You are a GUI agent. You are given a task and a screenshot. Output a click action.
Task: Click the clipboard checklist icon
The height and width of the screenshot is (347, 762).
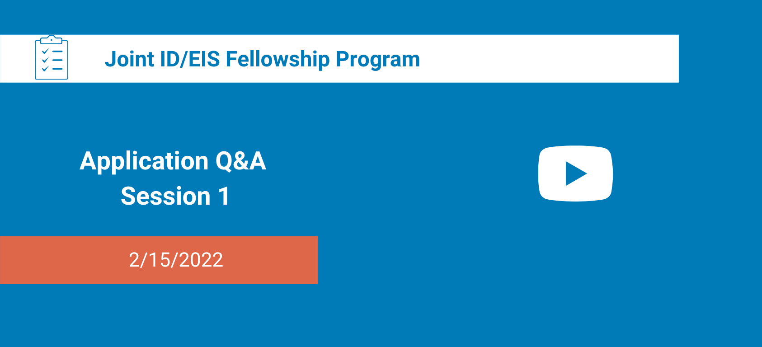coord(52,58)
